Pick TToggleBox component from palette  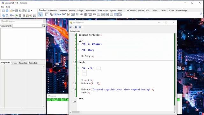click(73, 14)
